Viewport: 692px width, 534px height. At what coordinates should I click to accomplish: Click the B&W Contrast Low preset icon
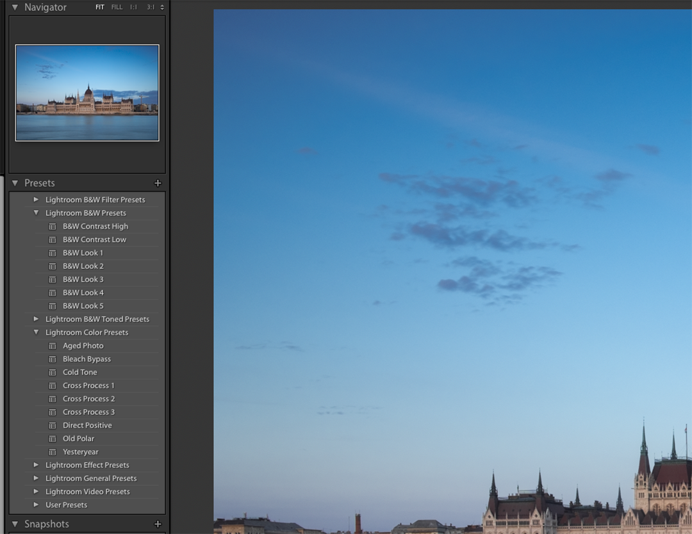click(53, 240)
